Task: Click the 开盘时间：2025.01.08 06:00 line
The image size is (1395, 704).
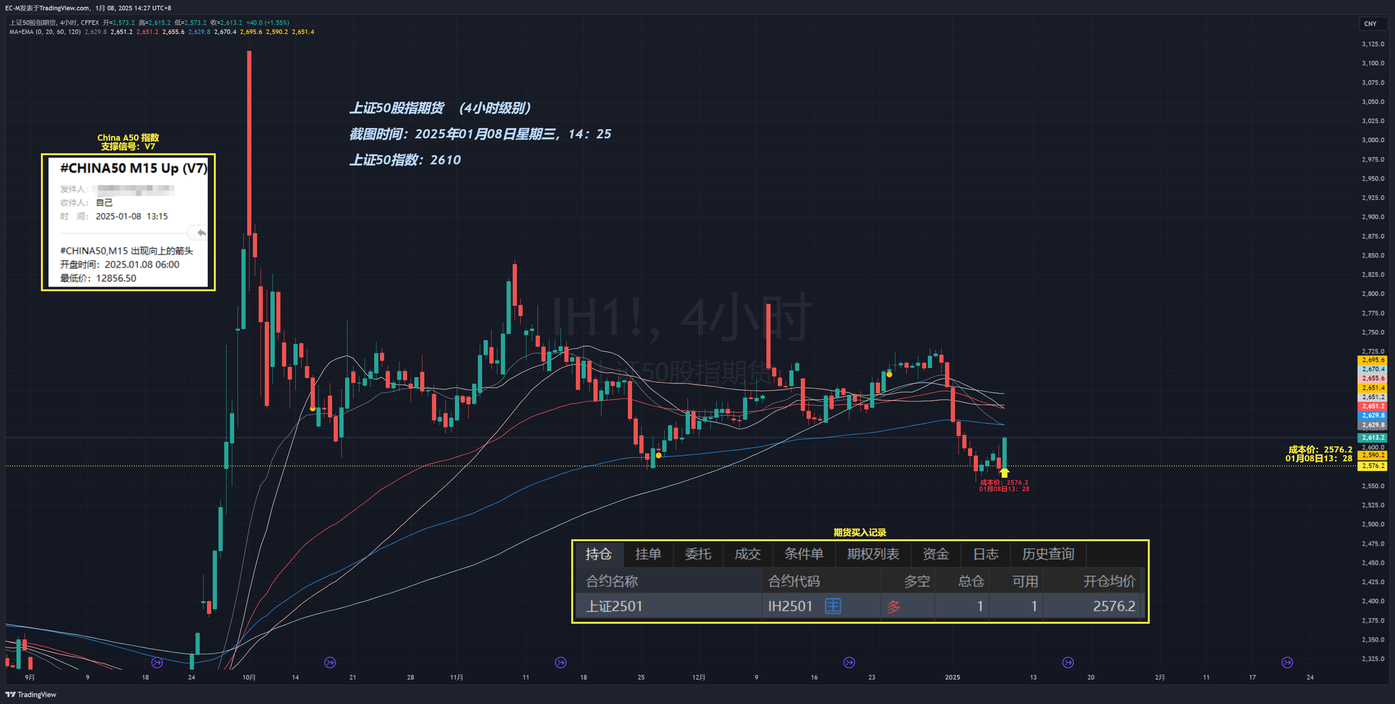Action: [x=120, y=264]
